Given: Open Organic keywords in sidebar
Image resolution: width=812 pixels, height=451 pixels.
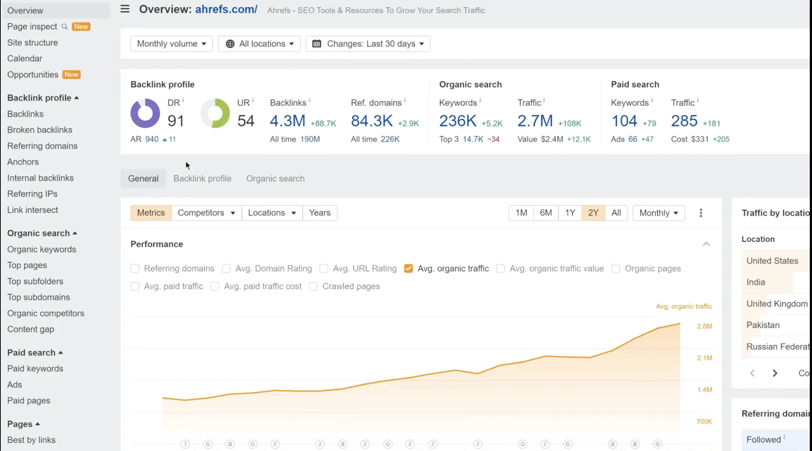Looking at the screenshot, I should point(42,249).
